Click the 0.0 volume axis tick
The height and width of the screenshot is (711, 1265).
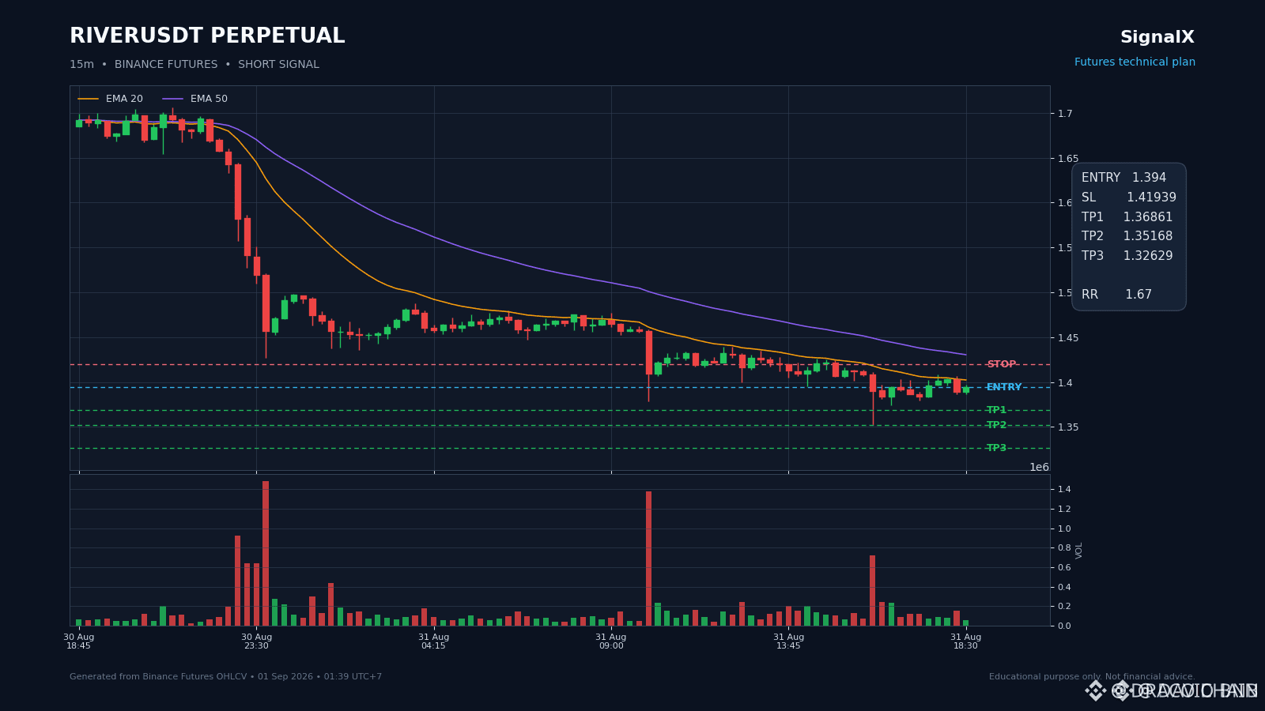(1064, 626)
